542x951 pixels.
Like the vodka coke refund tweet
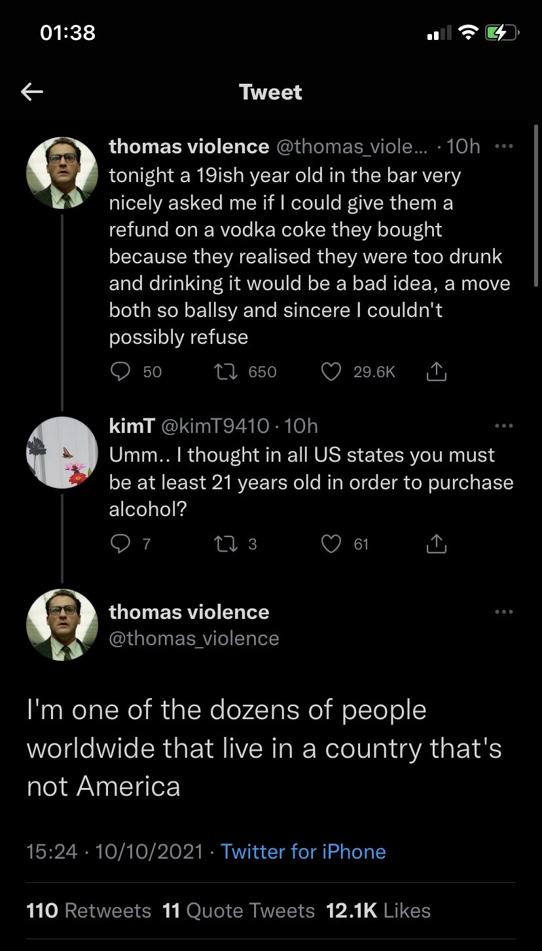coord(331,371)
